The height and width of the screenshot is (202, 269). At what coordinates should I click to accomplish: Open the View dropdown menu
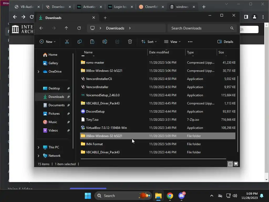(x=172, y=42)
